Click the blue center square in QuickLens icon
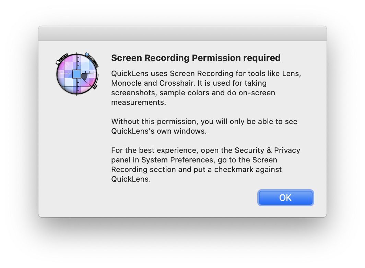The width and height of the screenshot is (365, 268). pyautogui.click(x=77, y=74)
